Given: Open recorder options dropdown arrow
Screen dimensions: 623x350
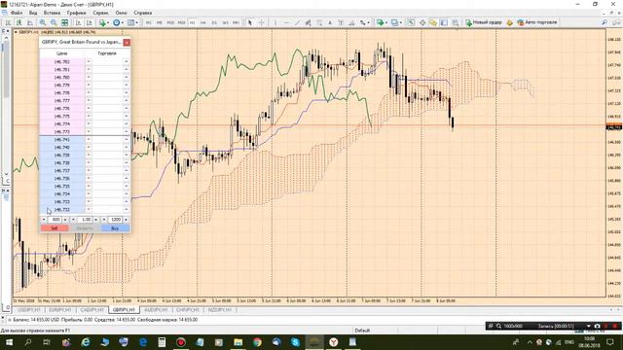Looking at the screenshot, I should click(588, 327).
